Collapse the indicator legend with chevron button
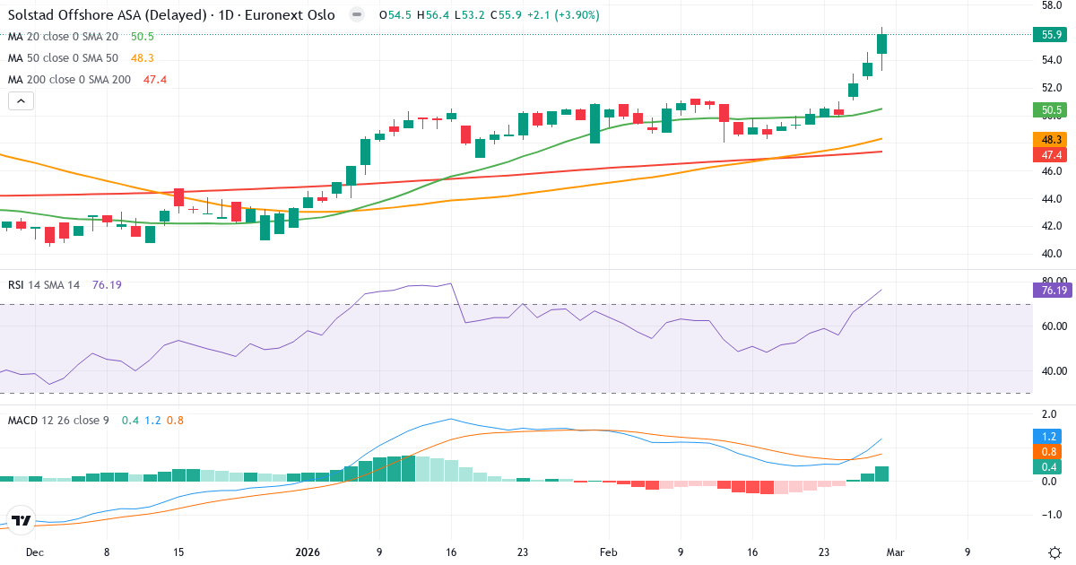 pos(22,101)
